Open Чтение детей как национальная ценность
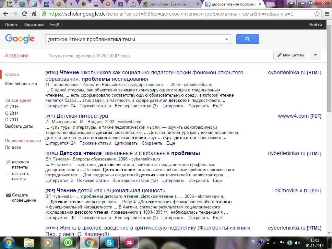The image size is (332, 249). click(111, 191)
